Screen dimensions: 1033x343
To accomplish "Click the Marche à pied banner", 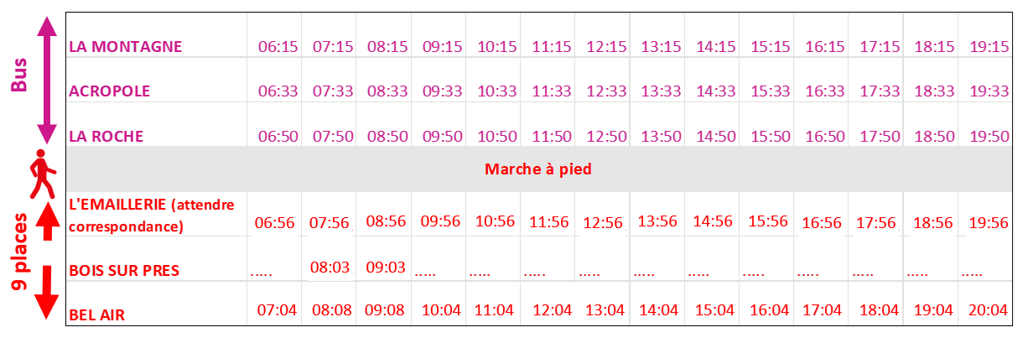I will coord(537,169).
